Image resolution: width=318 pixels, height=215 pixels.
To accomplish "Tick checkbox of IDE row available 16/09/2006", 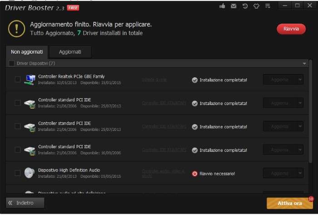I will [18, 150].
